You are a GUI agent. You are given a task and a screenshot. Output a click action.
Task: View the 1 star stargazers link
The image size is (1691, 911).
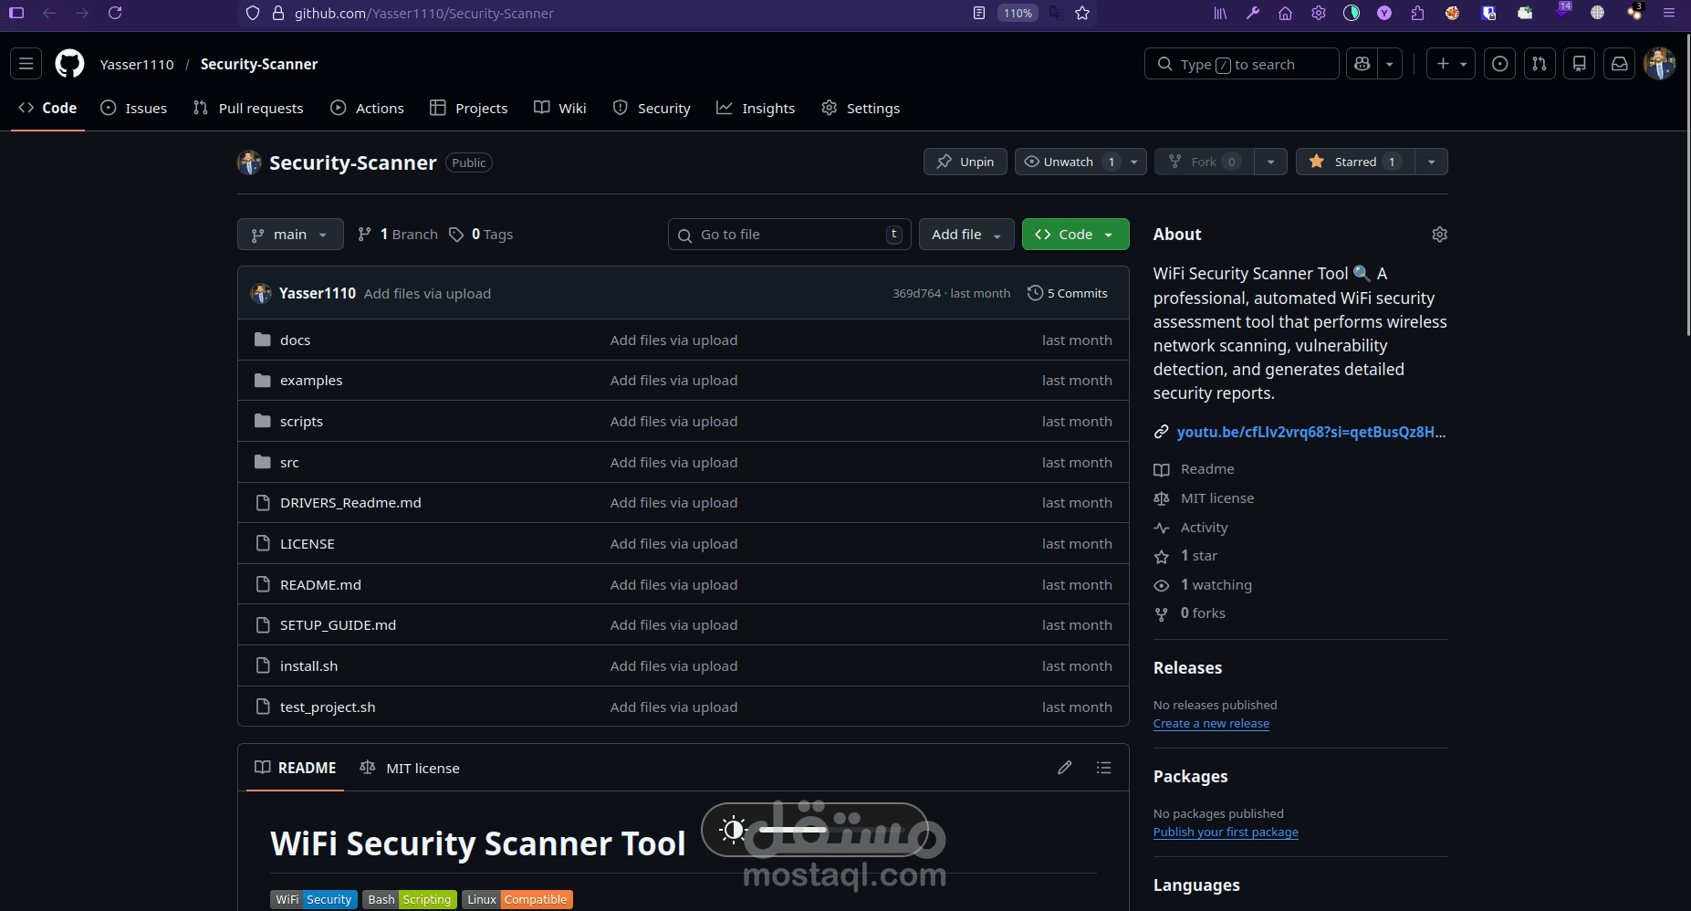[1198, 556]
